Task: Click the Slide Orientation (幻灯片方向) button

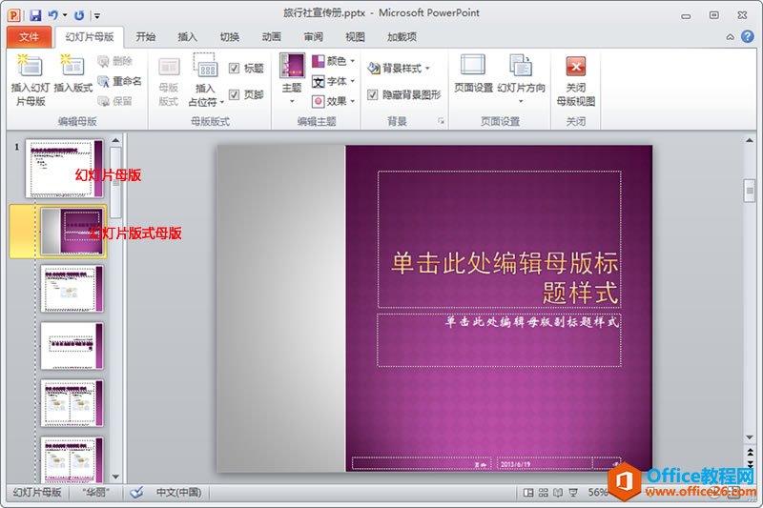Action: (x=521, y=76)
